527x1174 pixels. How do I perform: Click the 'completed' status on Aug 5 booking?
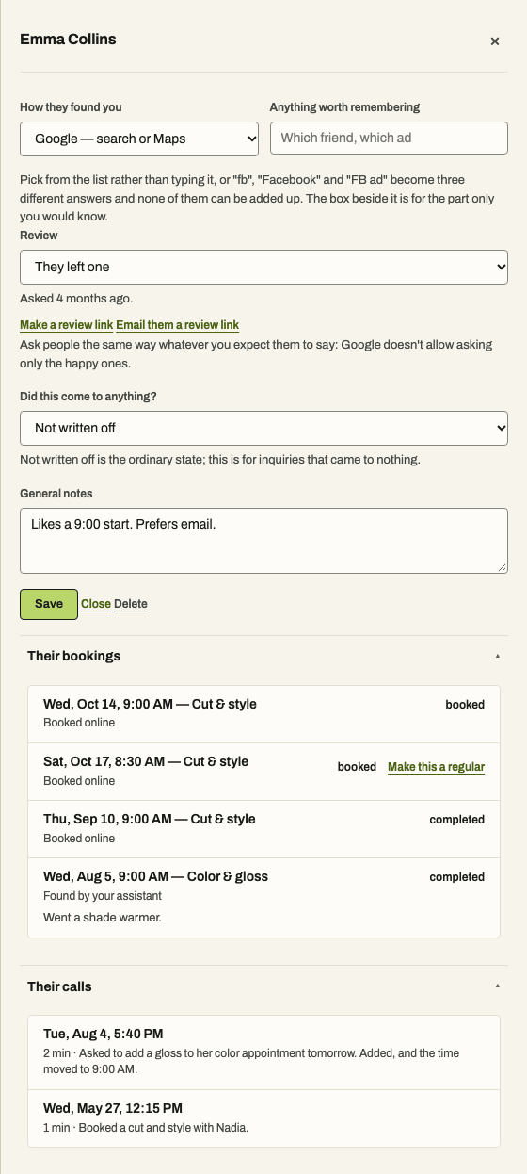point(457,877)
